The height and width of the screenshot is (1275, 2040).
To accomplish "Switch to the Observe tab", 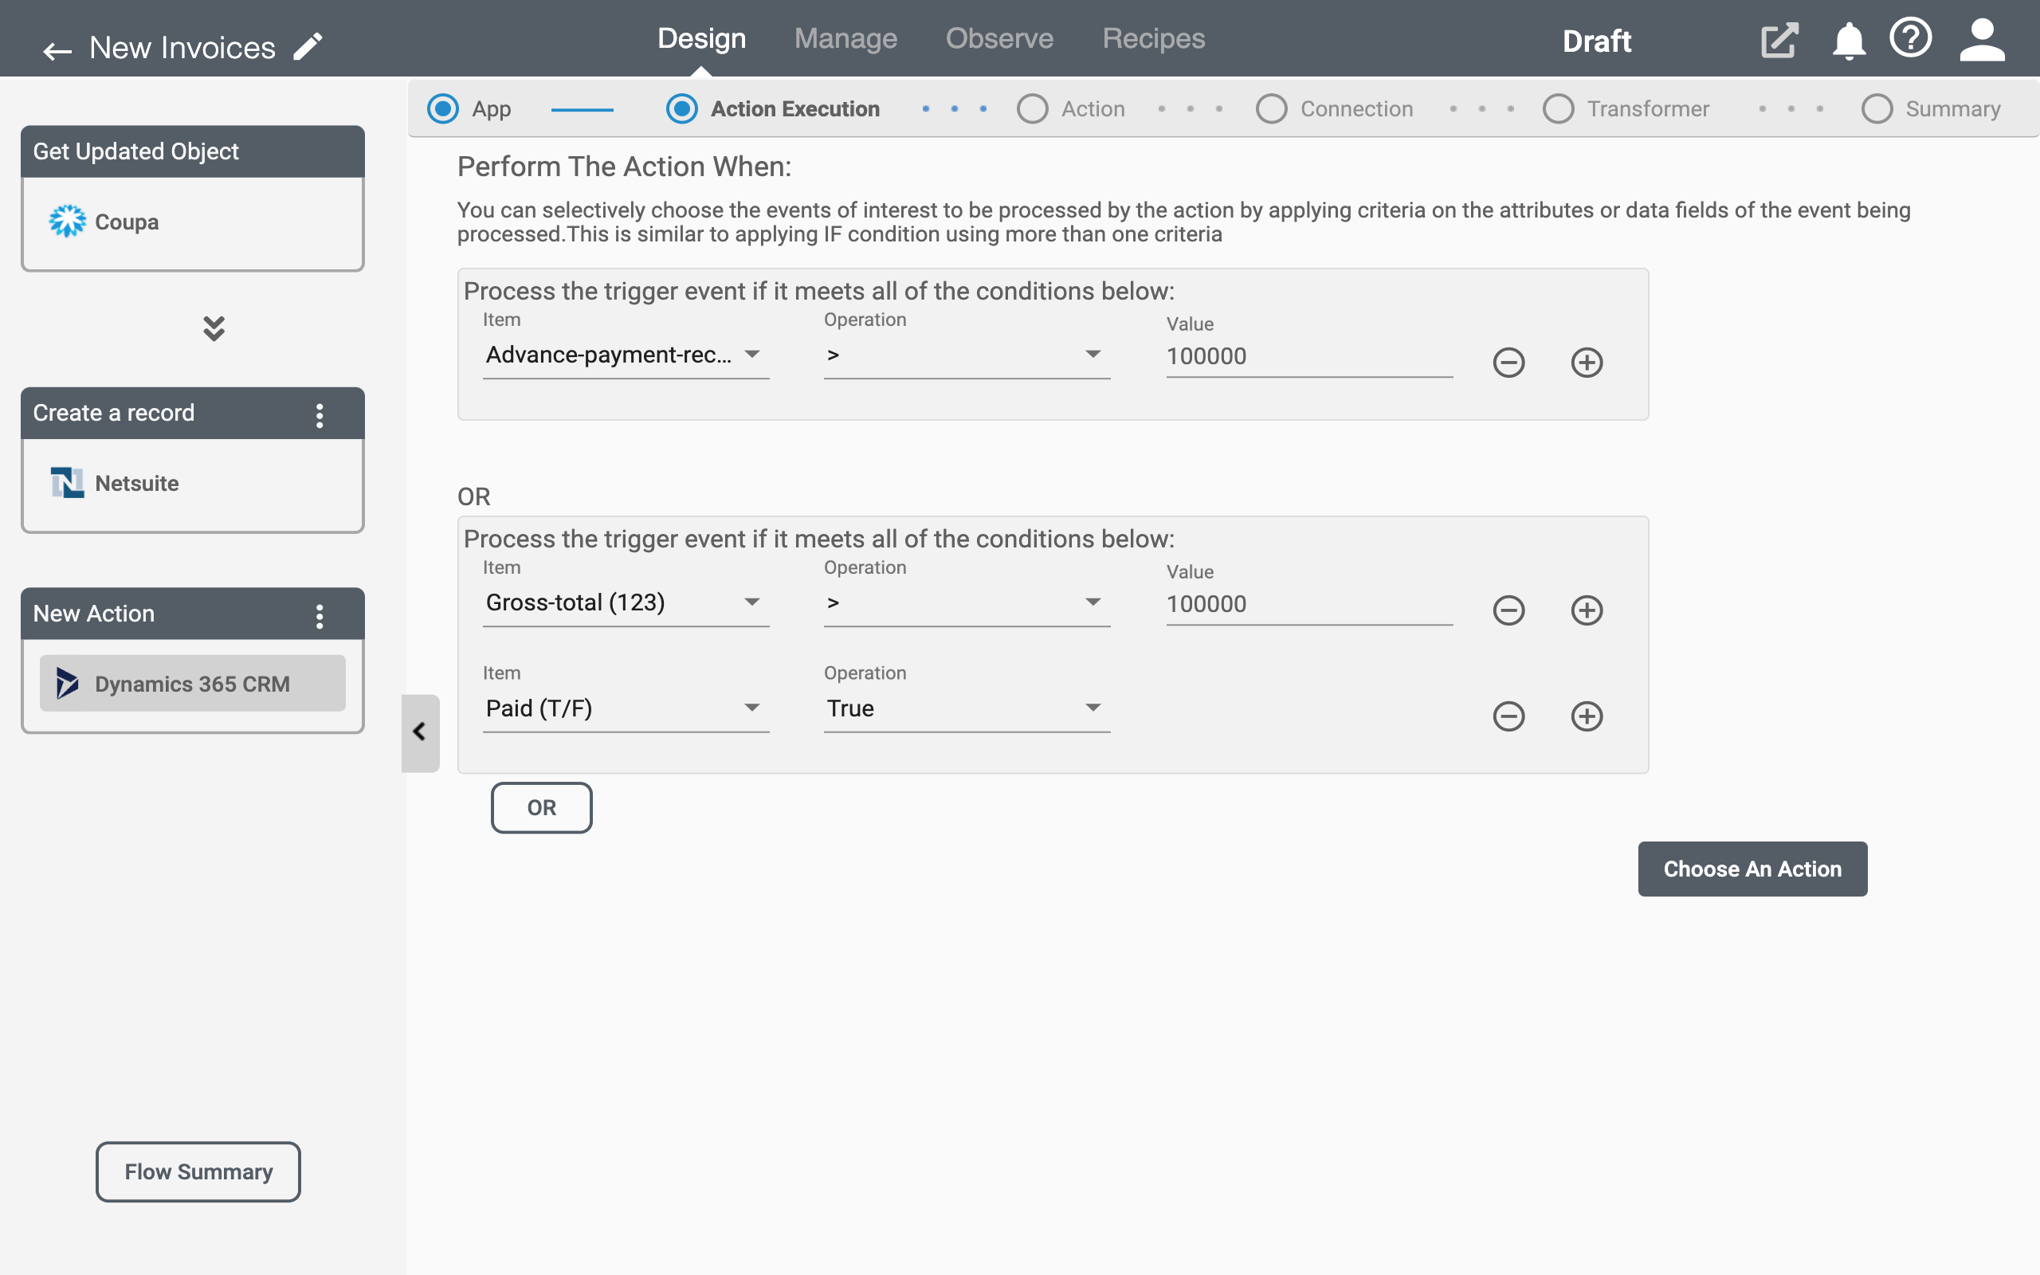I will (999, 39).
